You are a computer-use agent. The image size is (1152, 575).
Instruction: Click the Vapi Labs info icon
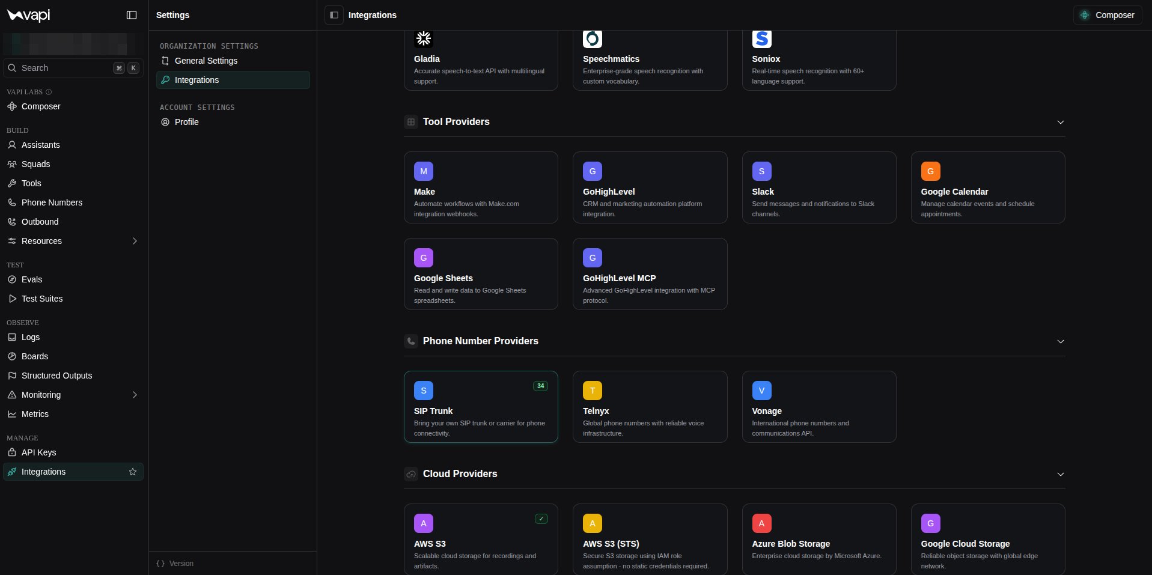click(49, 92)
